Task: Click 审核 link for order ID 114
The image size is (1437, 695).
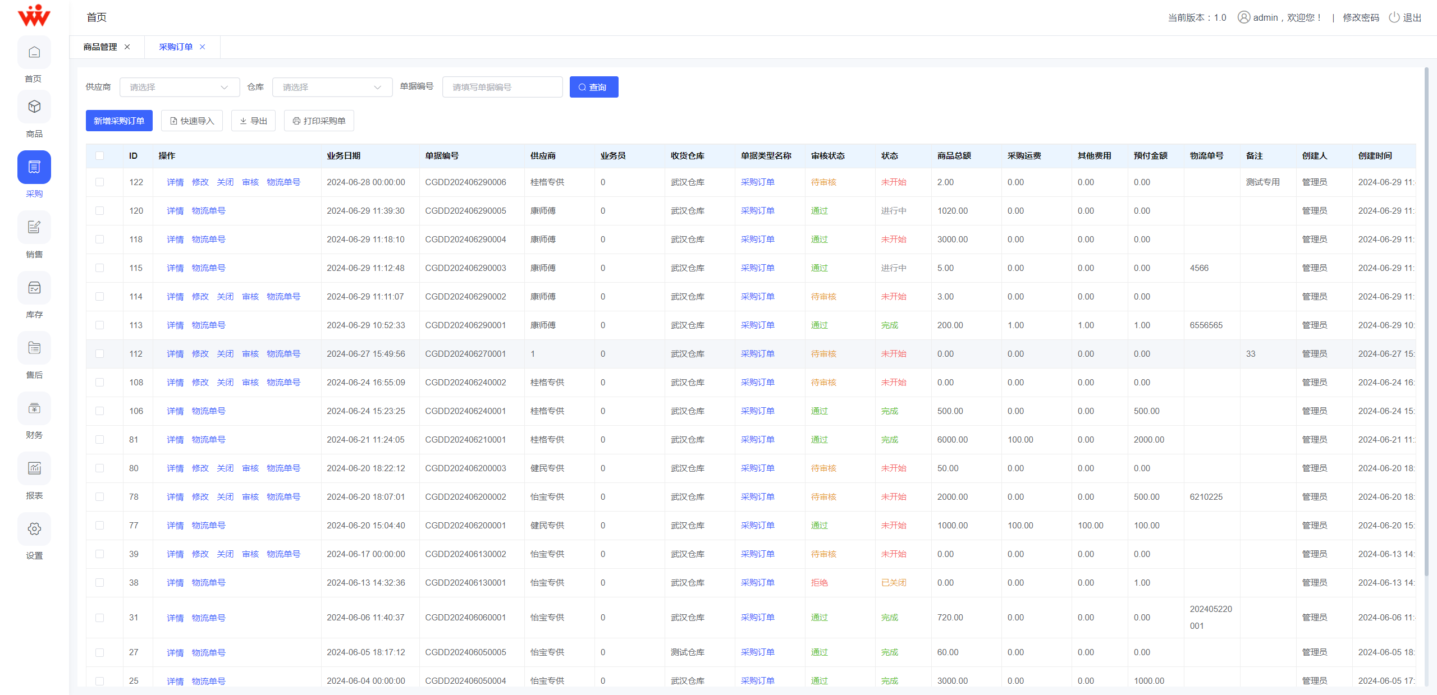Action: pos(250,296)
